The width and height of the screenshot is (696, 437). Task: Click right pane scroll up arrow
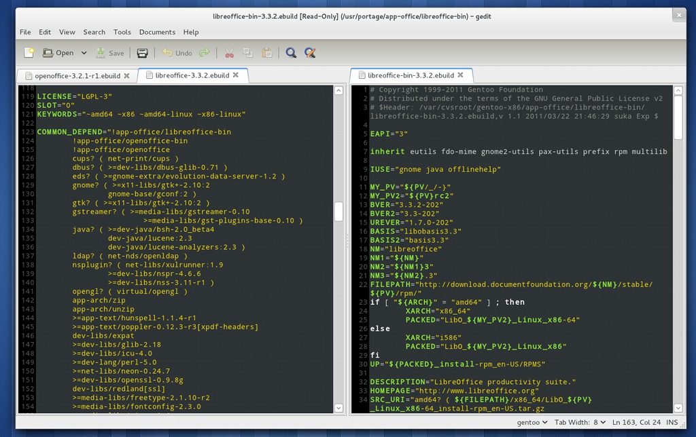click(x=678, y=90)
